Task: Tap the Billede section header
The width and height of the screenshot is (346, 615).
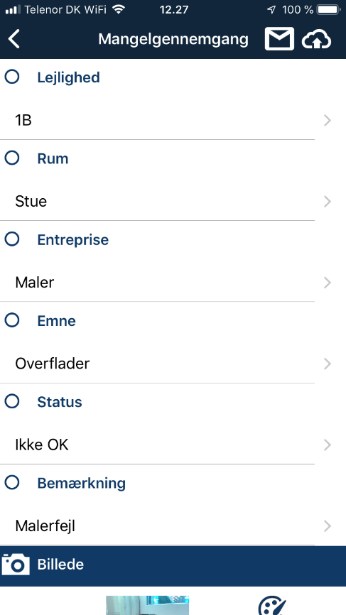Action: click(173, 565)
